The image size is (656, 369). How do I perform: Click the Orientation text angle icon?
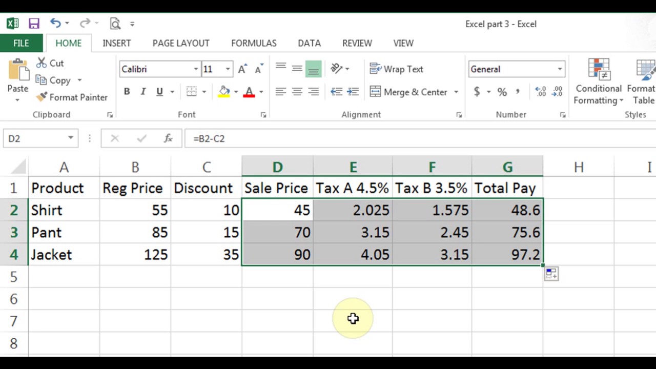337,69
